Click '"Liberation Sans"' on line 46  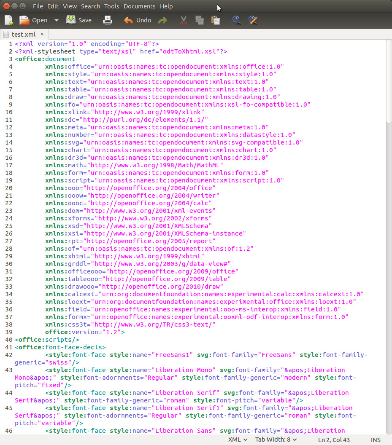pos(184,431)
